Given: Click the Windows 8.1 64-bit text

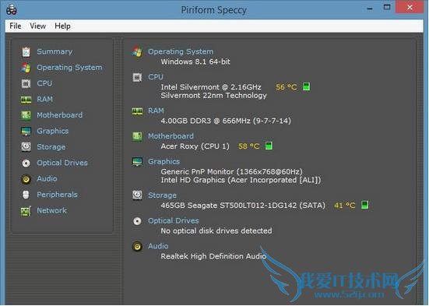Looking at the screenshot, I should click(195, 62).
